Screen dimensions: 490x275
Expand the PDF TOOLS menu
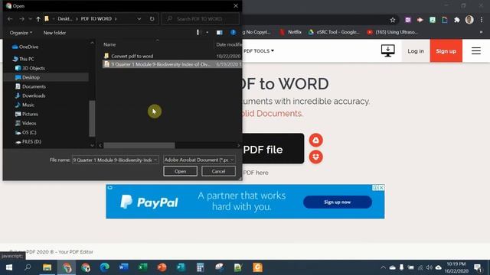click(259, 51)
